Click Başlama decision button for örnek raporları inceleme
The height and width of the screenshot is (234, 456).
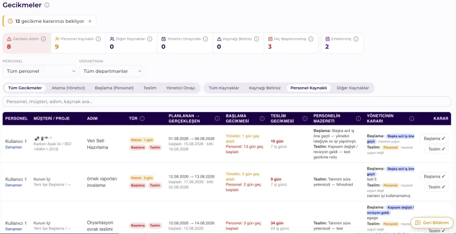(x=434, y=176)
